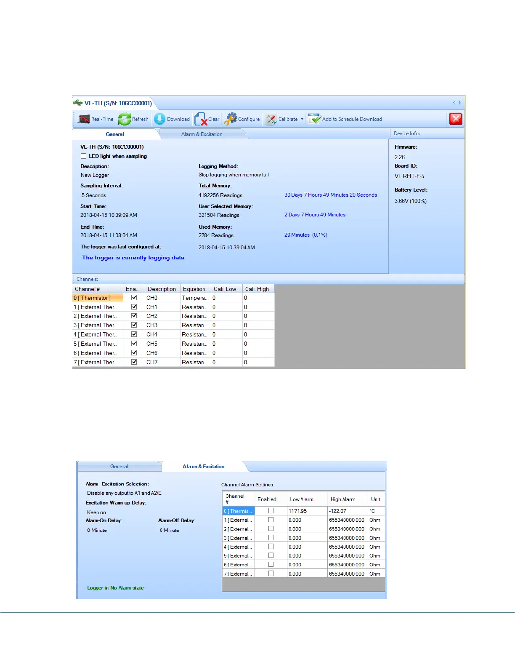Uncheck the enable box for CH1
The height and width of the screenshot is (667, 515).
click(134, 307)
